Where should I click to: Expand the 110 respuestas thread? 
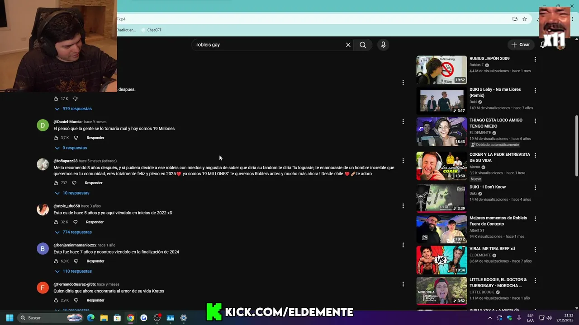coord(73,271)
